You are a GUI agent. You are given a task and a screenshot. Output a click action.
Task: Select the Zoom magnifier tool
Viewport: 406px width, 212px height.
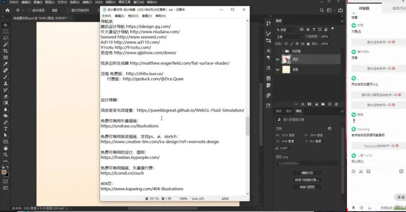(5, 155)
